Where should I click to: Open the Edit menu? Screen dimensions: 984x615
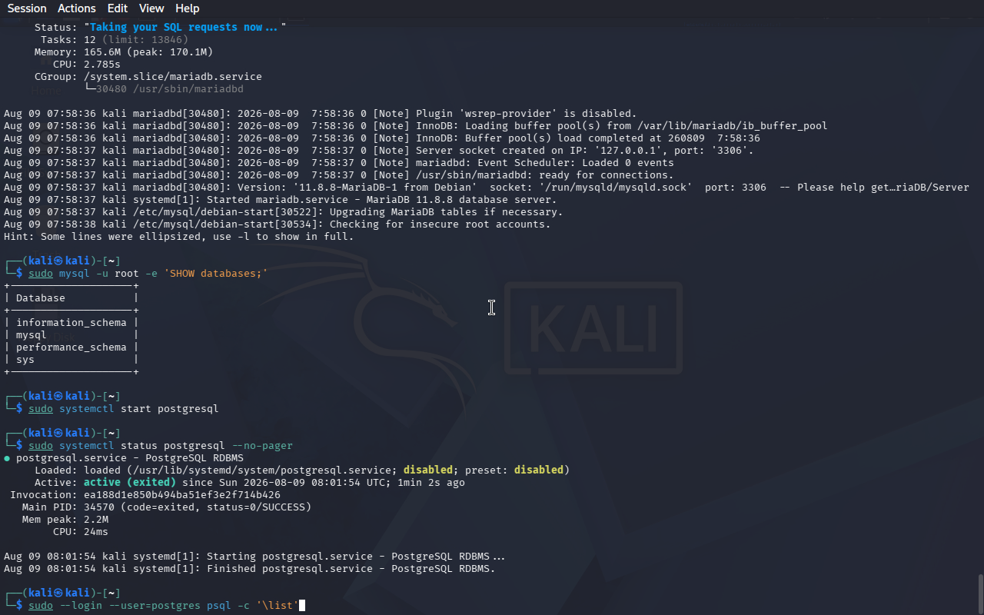pyautogui.click(x=118, y=8)
